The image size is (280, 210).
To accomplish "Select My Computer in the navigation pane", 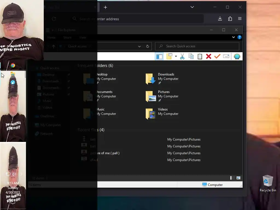I will click(x=51, y=125).
